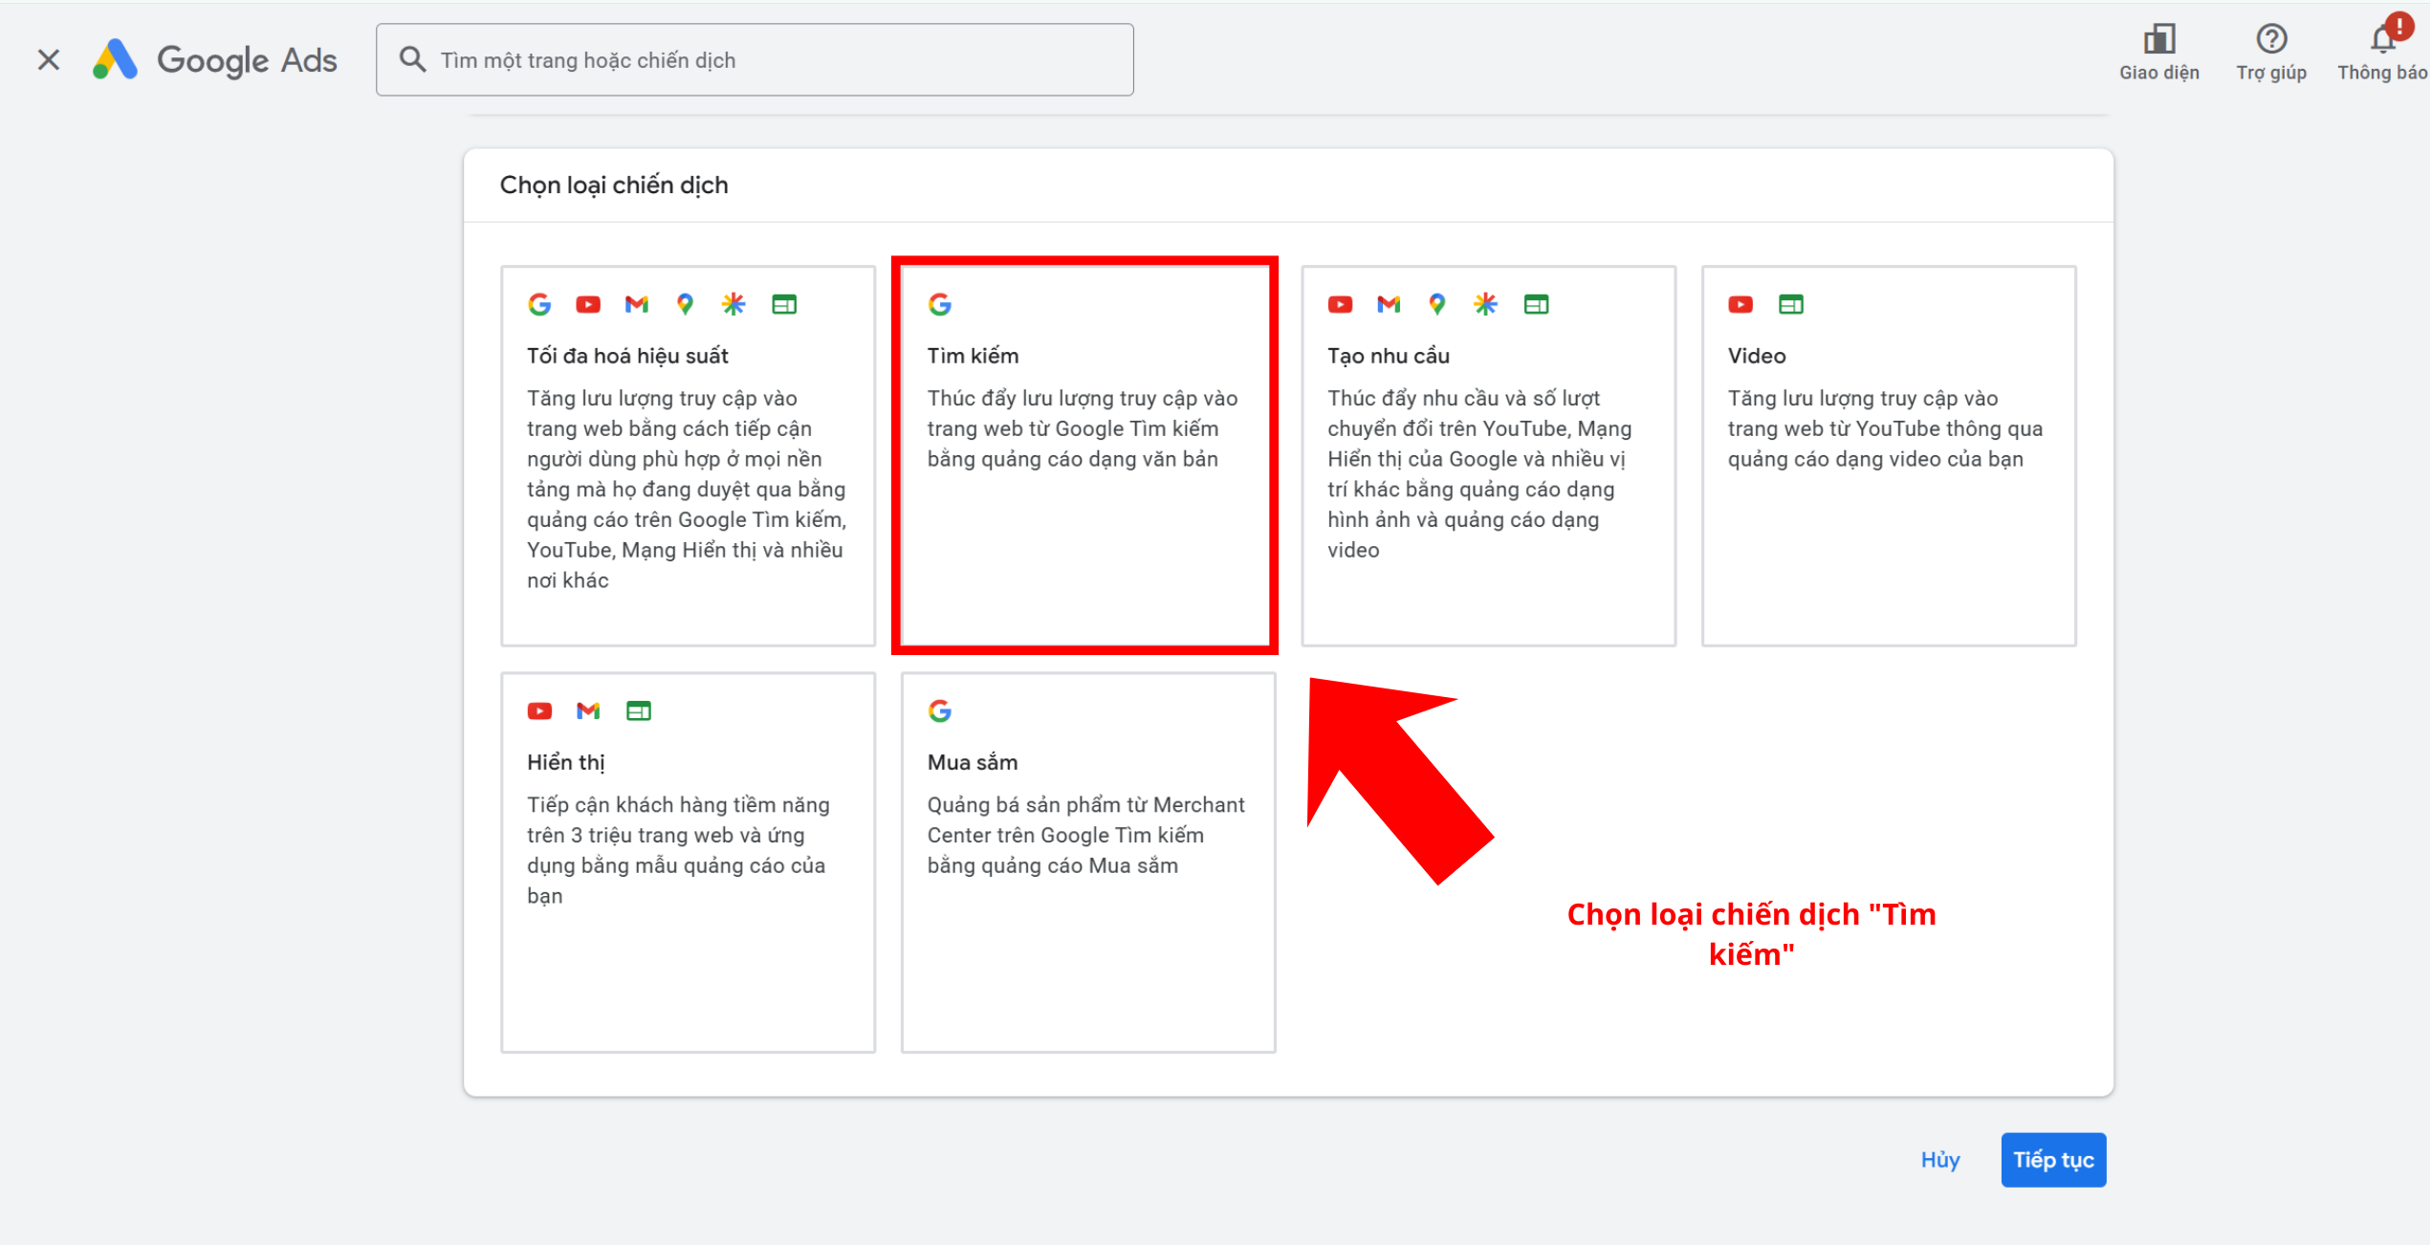Screen dimensions: 2430x1245
Task: Click the "Trợ giúp" label text
Action: [2271, 73]
